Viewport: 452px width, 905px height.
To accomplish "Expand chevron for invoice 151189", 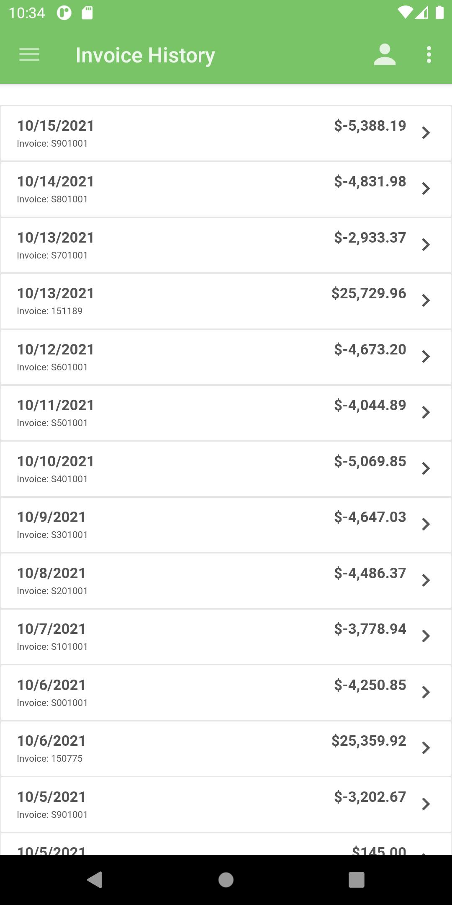I will (426, 300).
